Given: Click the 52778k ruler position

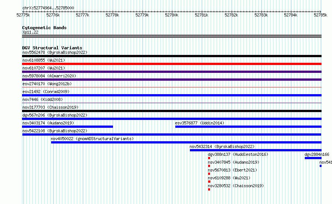Looking at the screenshot, I should click(x=112, y=15).
